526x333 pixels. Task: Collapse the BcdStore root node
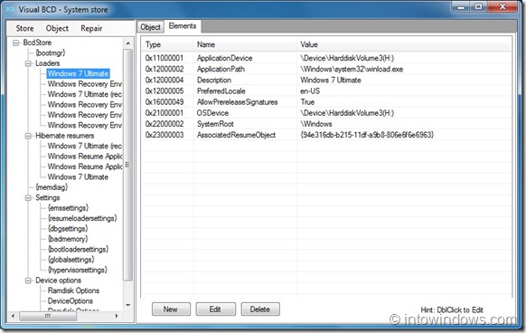pos(15,43)
